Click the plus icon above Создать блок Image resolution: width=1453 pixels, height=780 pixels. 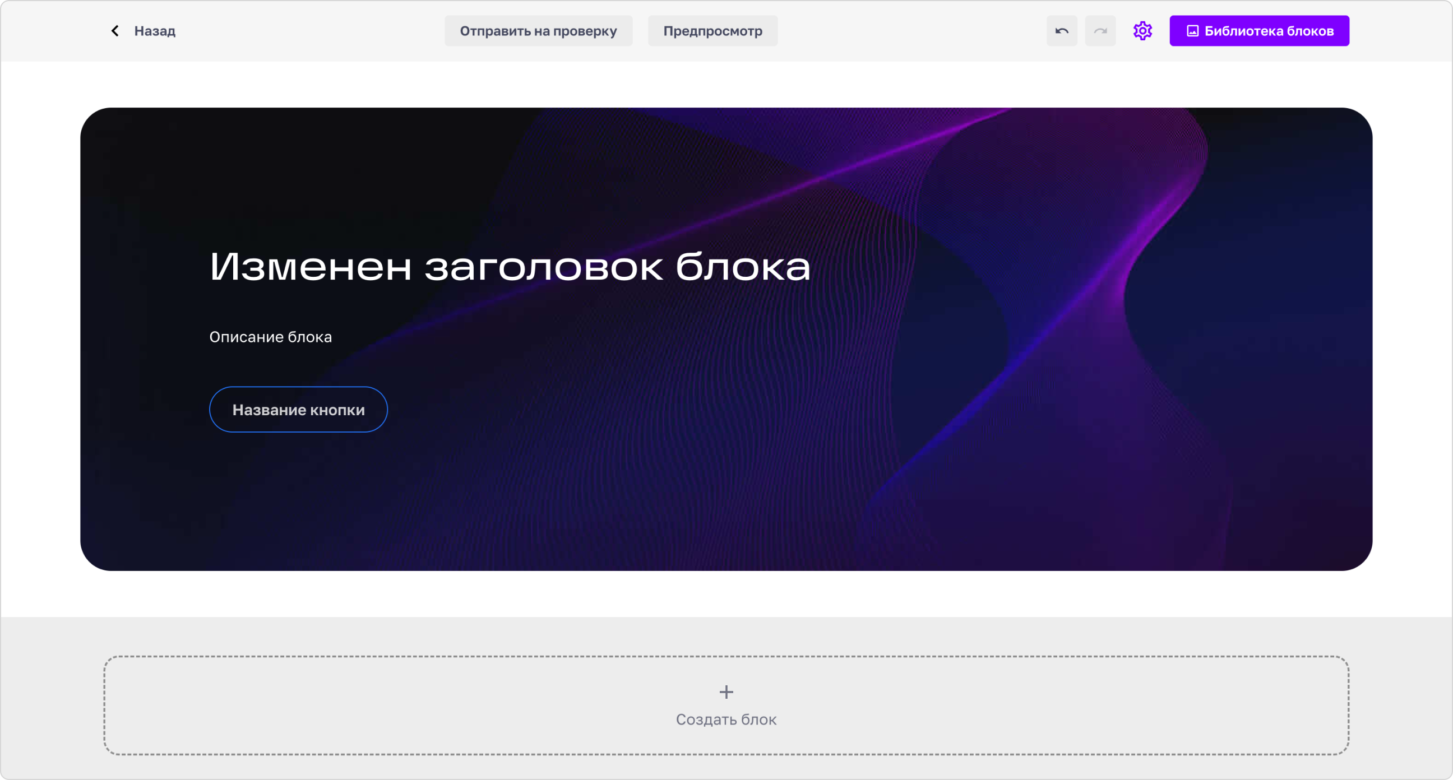pyautogui.click(x=726, y=691)
